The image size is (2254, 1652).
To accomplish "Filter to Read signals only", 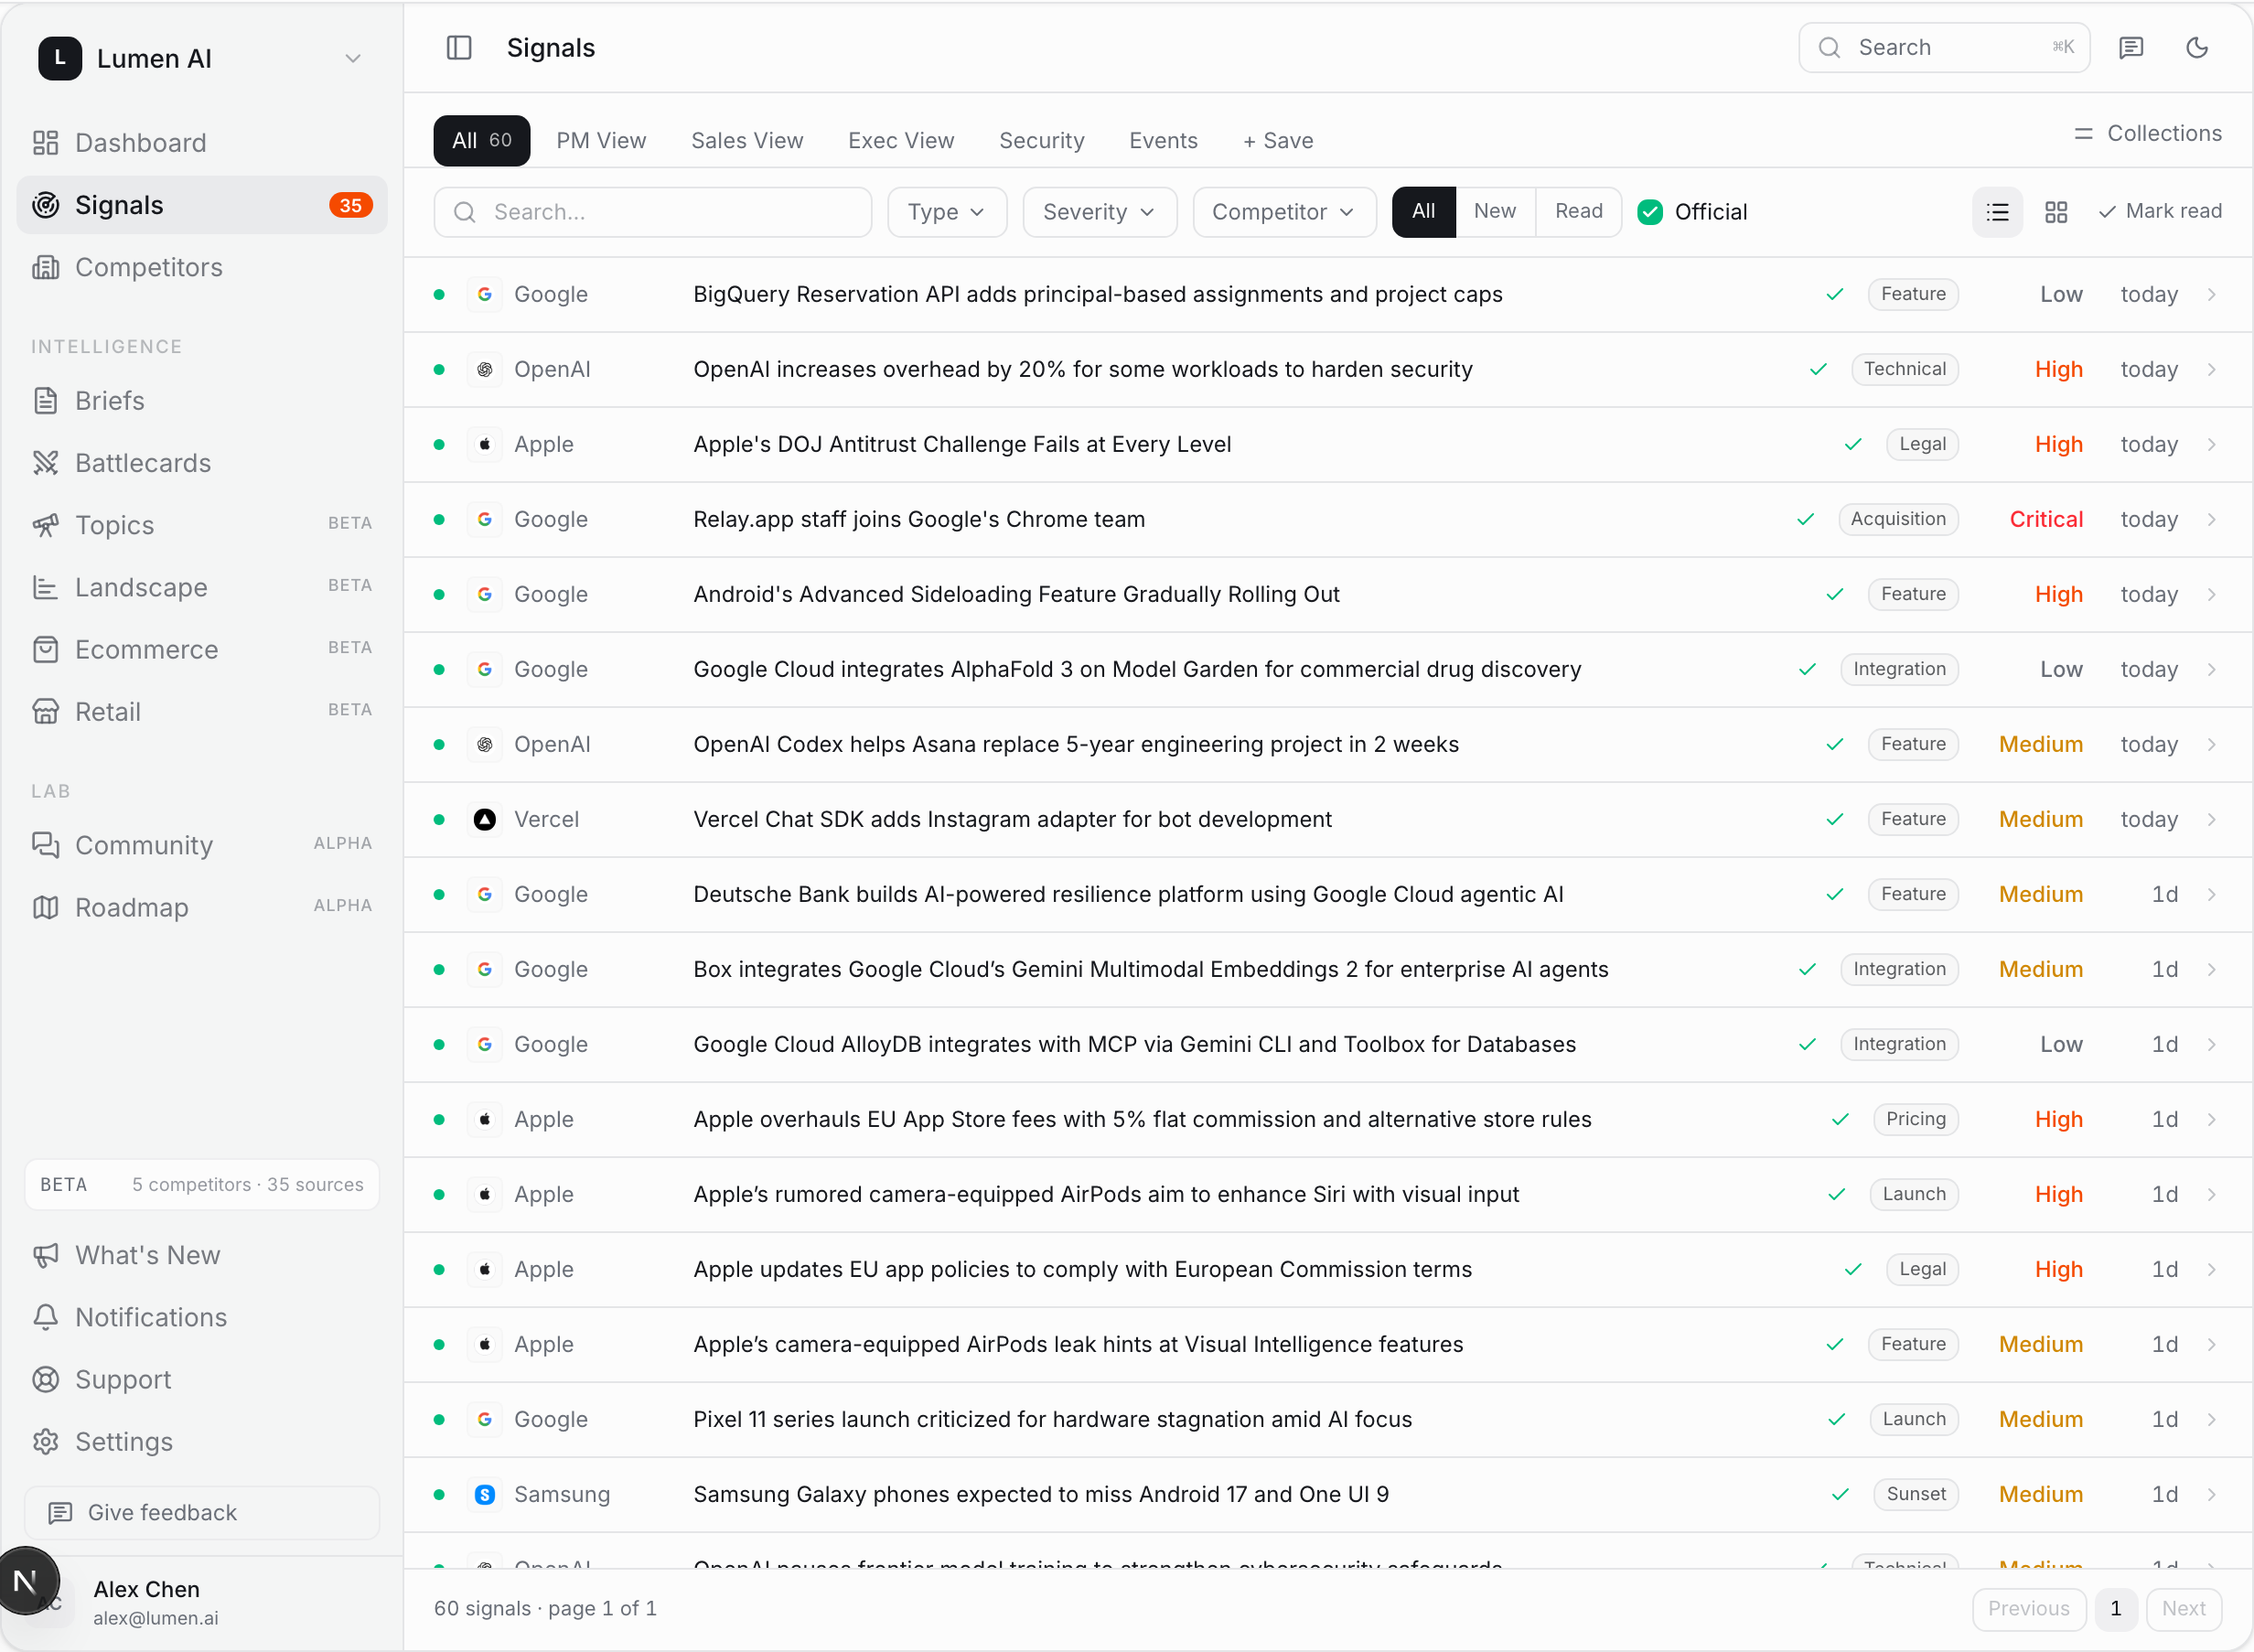I will (1579, 211).
